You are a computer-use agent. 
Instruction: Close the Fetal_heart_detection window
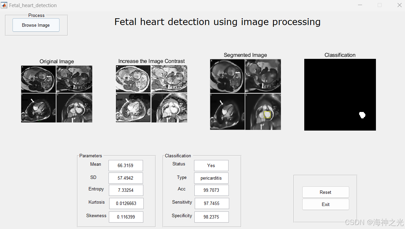click(399, 5)
